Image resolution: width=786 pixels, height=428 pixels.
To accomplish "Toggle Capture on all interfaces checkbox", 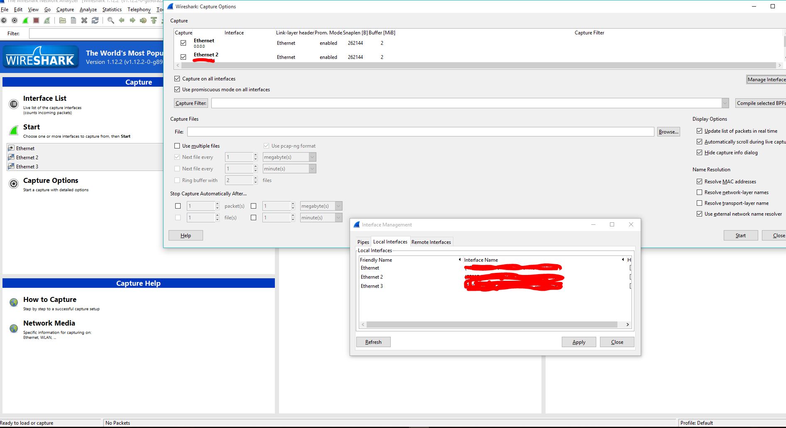I will tap(177, 78).
